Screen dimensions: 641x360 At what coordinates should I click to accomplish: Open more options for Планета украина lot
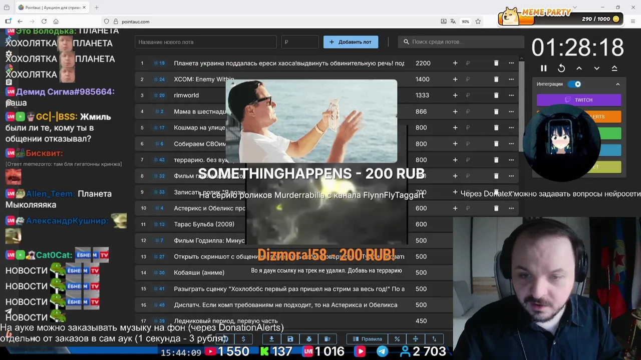[x=511, y=63]
